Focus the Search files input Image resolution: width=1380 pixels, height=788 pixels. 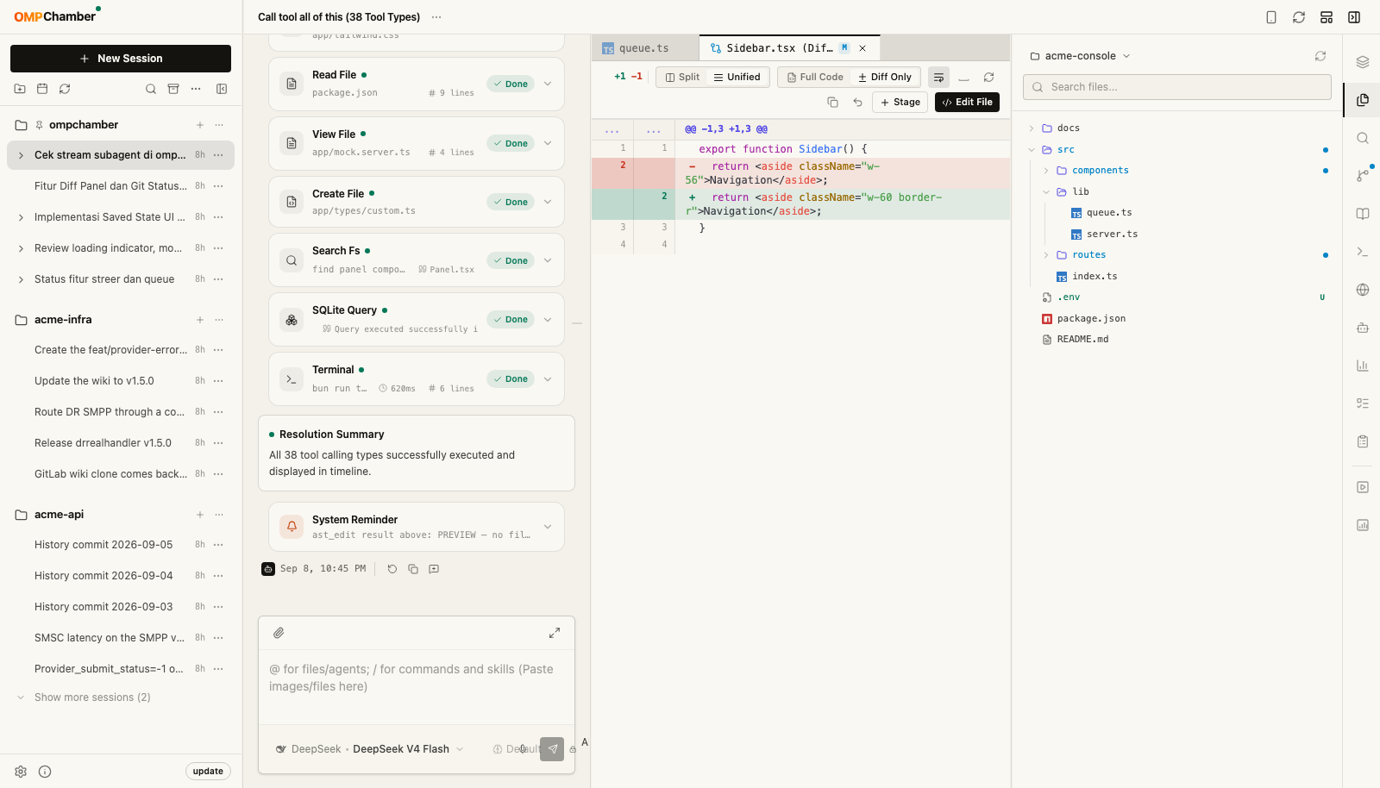tap(1176, 87)
